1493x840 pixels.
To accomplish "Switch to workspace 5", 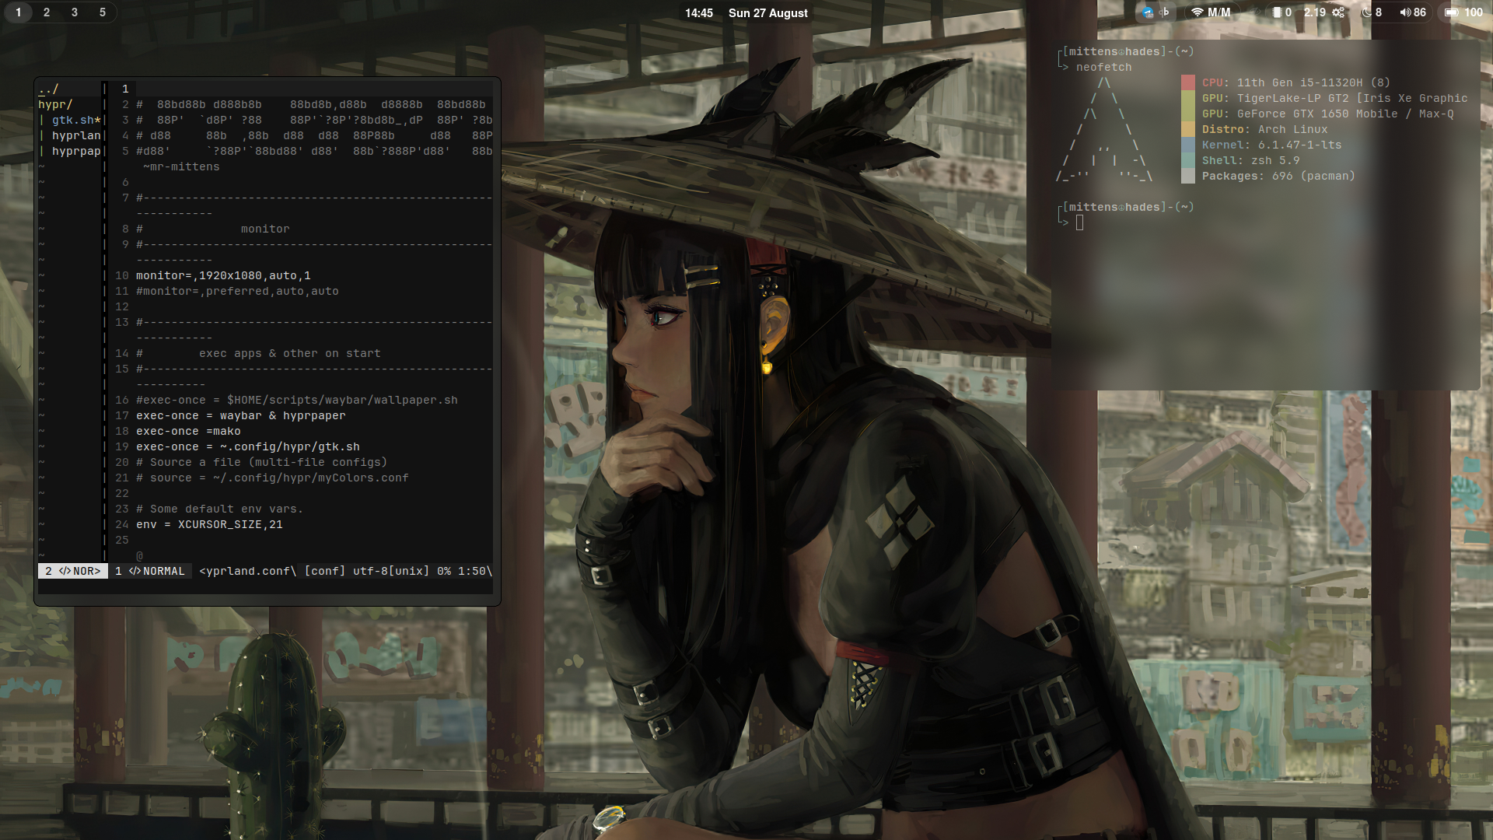I will 102,12.
